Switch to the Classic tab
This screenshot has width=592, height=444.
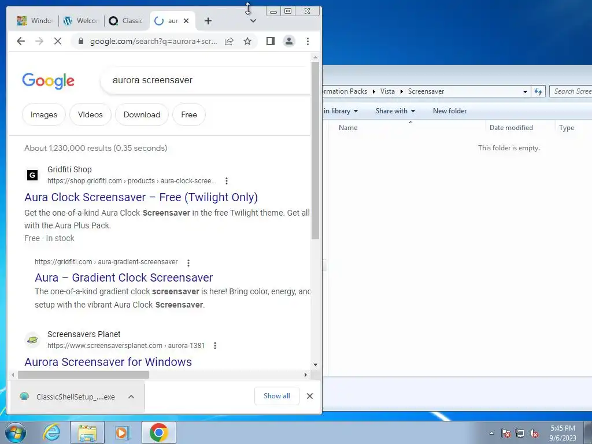coord(127,21)
